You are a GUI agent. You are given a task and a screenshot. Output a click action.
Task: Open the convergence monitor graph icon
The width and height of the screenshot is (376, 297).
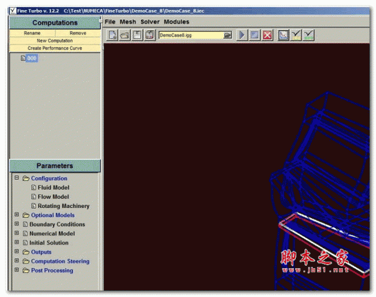point(283,35)
